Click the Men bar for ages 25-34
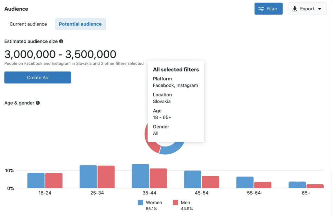This screenshot has width=332, height=217. pyautogui.click(x=106, y=177)
